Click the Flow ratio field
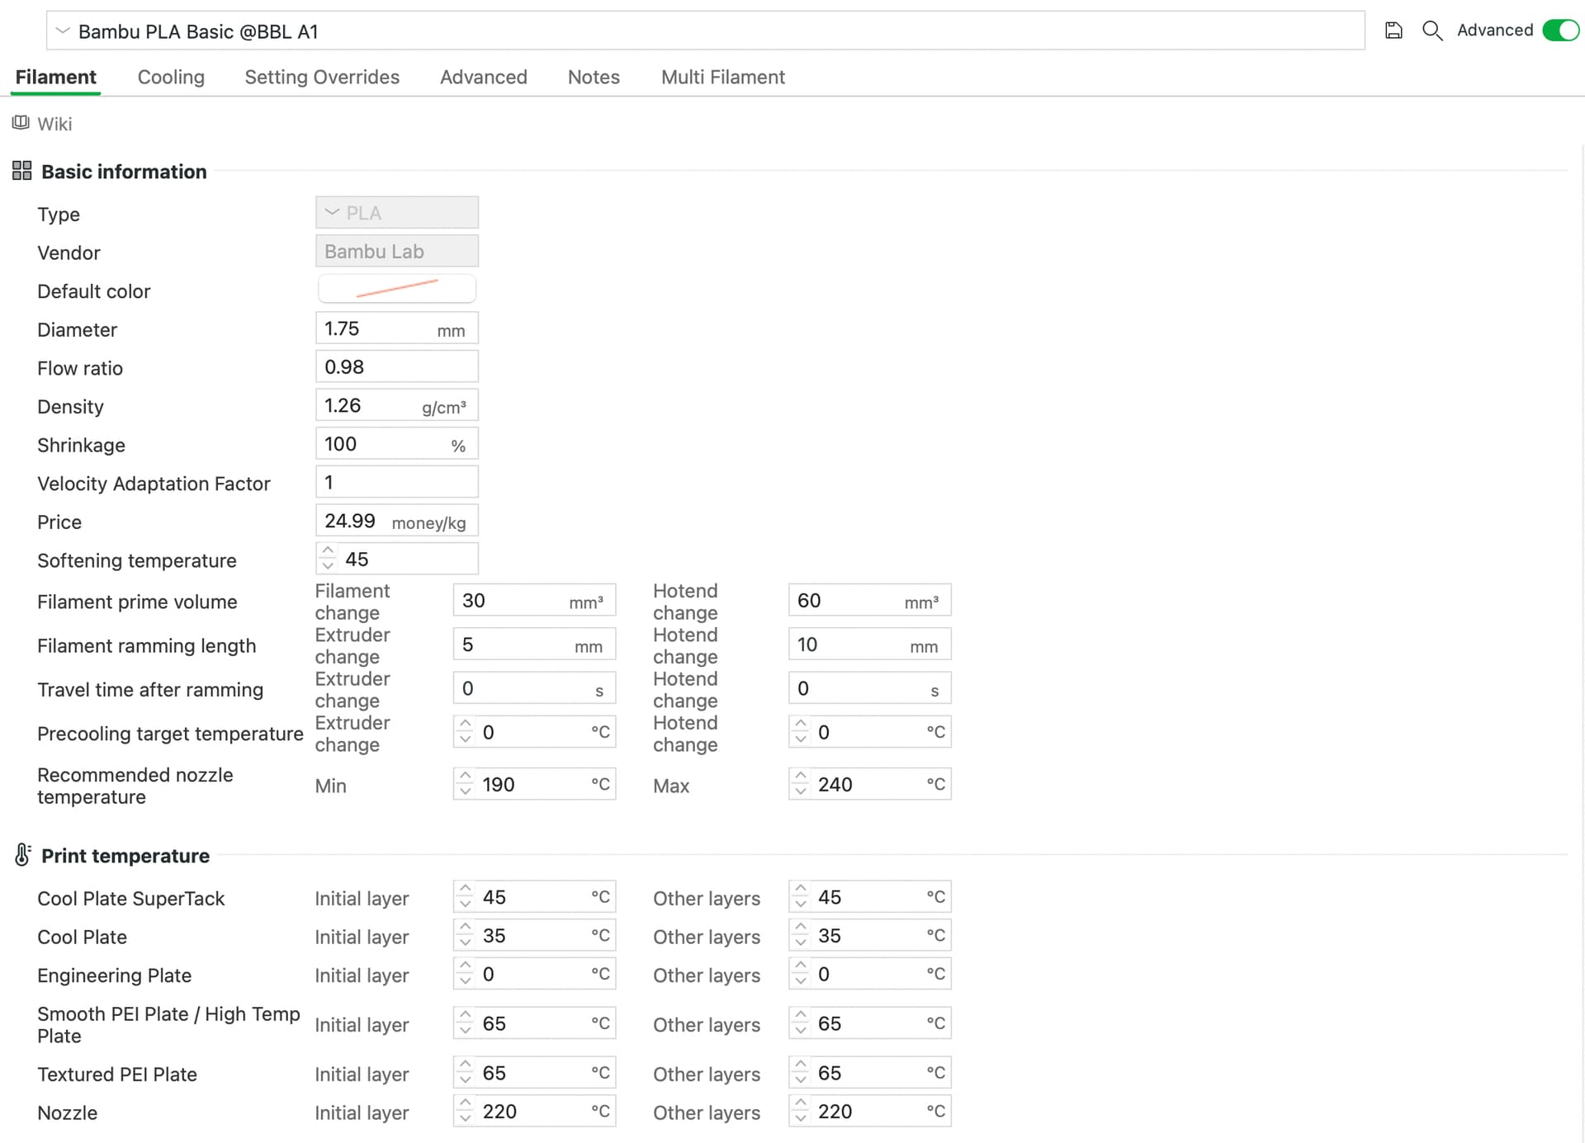The height and width of the screenshot is (1143, 1585). (x=397, y=366)
